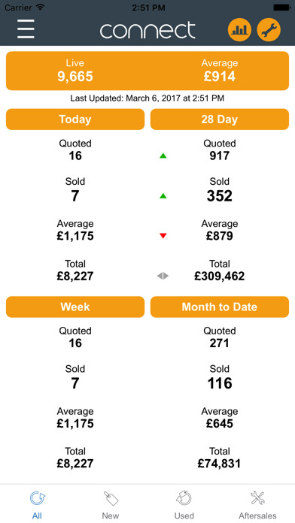Tap the bar chart statistics icon

[239, 30]
